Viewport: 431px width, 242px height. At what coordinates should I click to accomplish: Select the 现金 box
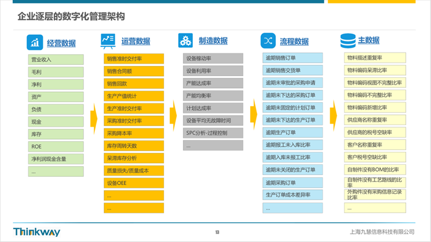tap(56, 121)
